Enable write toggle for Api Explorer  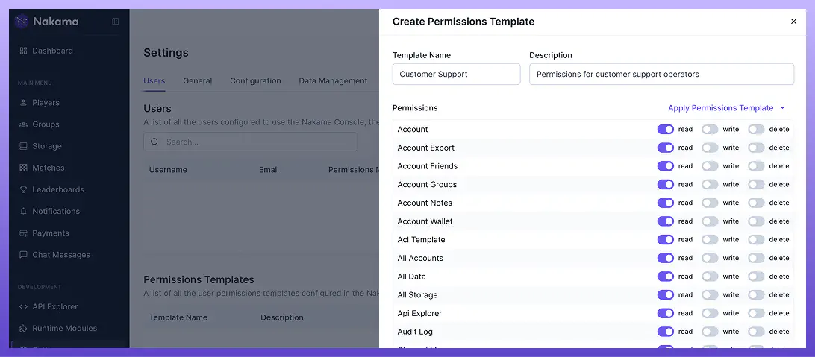click(x=710, y=314)
